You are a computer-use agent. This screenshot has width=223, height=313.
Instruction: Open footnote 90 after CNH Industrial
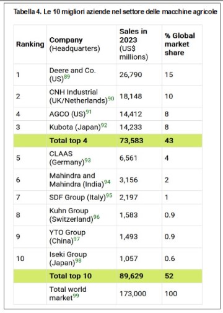[111, 99]
